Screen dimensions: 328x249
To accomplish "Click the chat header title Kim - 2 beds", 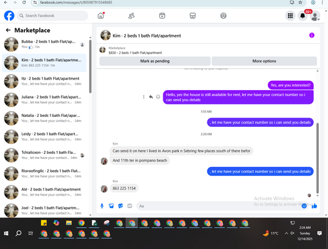I will tap(146, 35).
